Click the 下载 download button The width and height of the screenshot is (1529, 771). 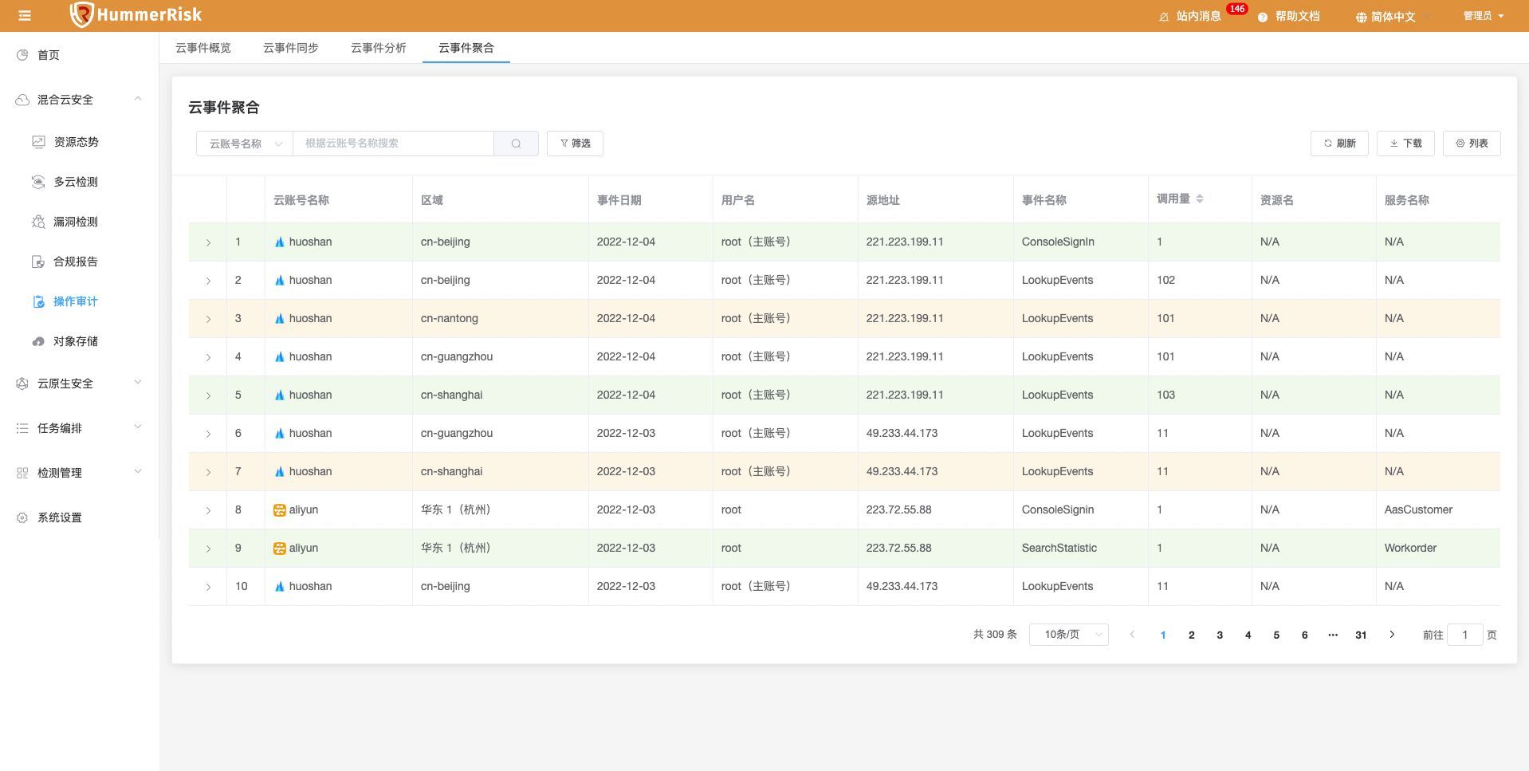pyautogui.click(x=1405, y=144)
